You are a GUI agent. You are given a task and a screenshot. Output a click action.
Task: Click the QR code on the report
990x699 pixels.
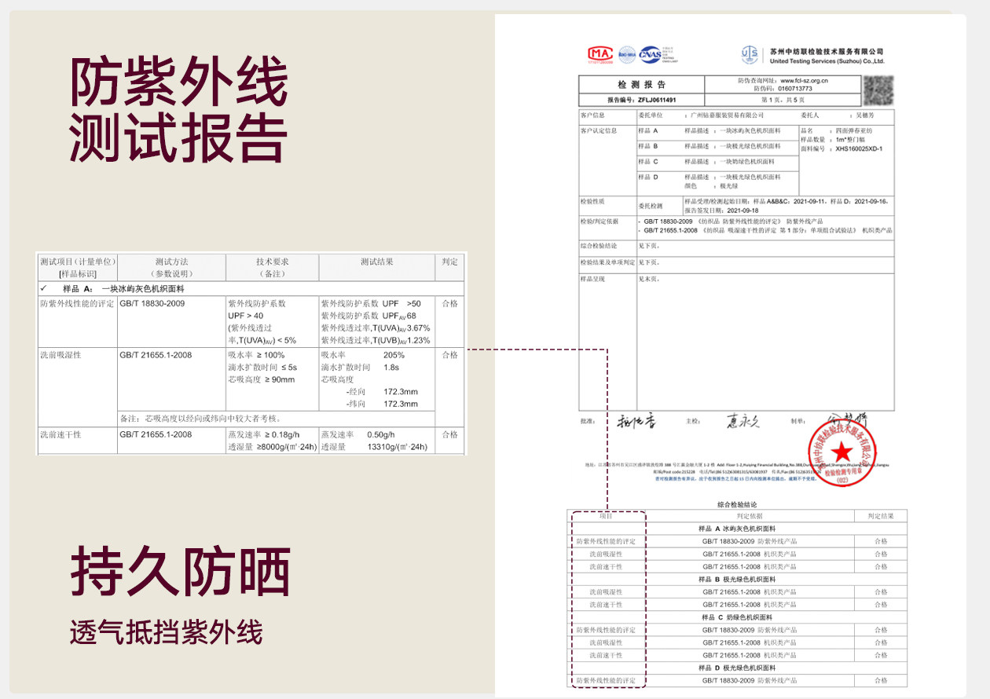tap(878, 91)
